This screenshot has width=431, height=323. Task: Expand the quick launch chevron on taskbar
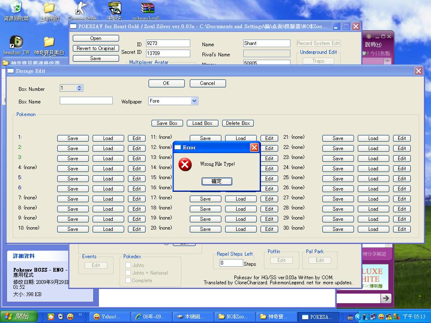[x=80, y=315]
